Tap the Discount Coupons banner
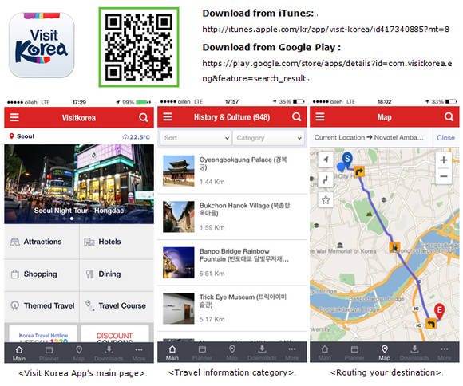The image size is (463, 386). coord(115,334)
